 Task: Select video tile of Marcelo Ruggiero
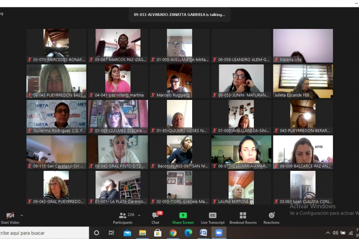point(179,81)
